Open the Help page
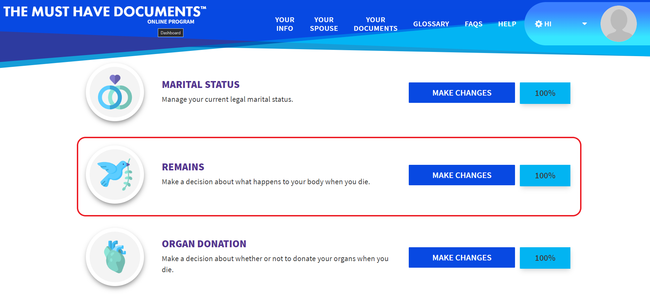 point(507,24)
